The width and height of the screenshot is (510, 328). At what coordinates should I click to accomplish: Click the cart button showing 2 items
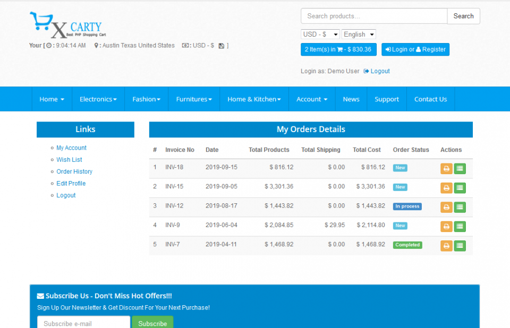click(338, 49)
